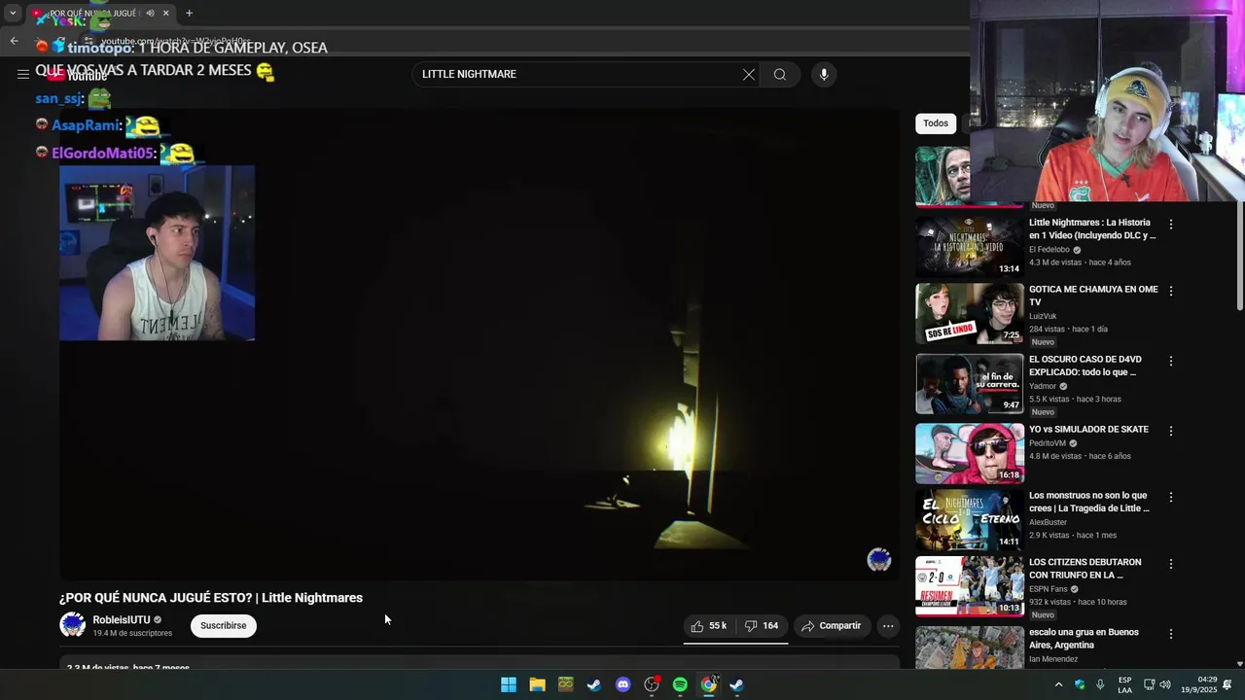Click the video title about Little Nightmares
The image size is (1245, 700).
211,598
